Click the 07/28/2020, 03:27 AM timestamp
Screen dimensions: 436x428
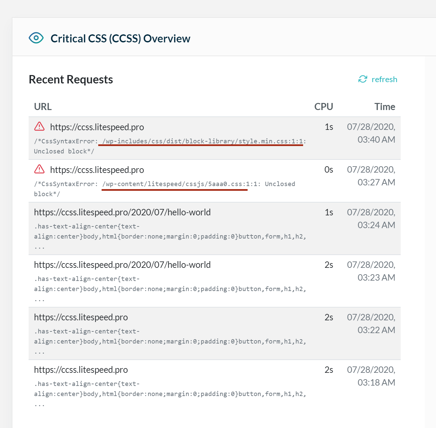(x=371, y=176)
